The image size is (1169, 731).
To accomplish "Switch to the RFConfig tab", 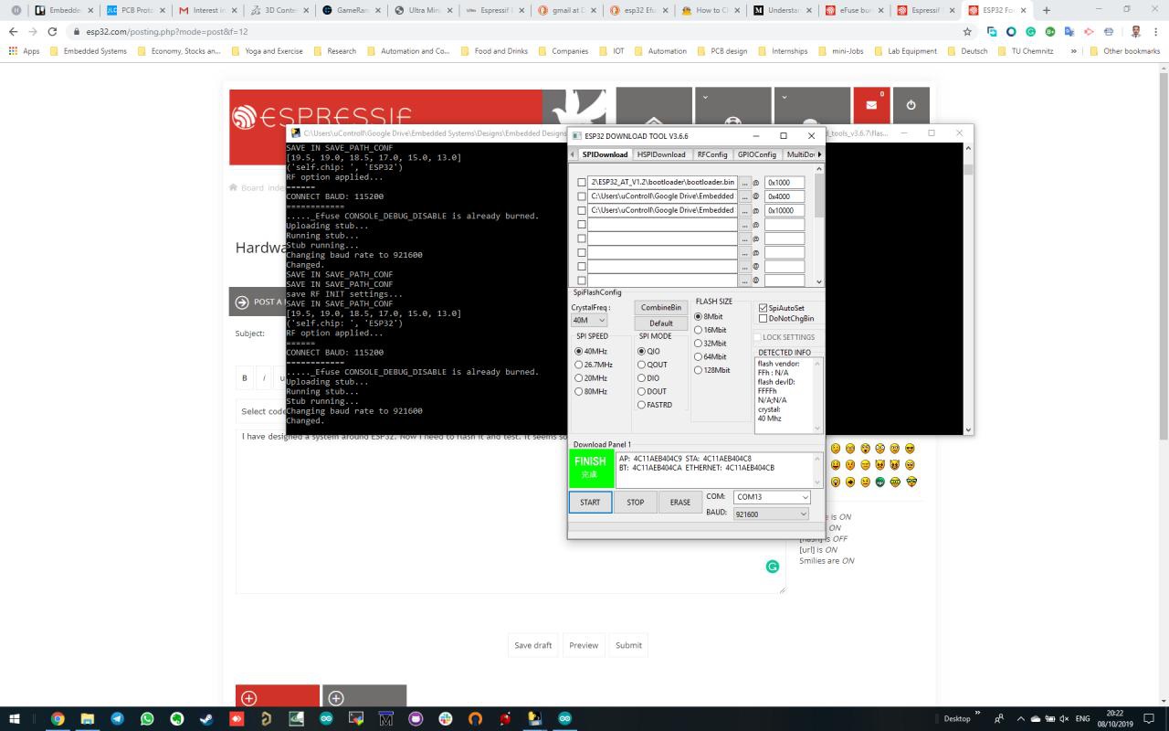I will coord(712,154).
